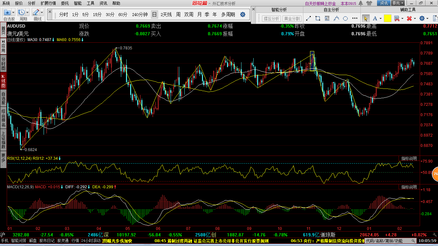Click the notification bell icon
Viewport: 438px width, 246px height.
pyautogui.click(x=361, y=3)
